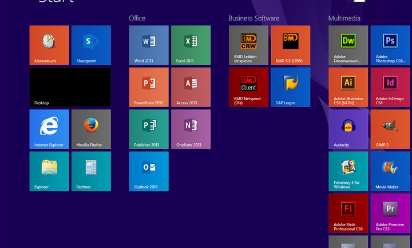Screen dimensions: 412x248
Task: Launch the Sharepoint tile
Action: coord(91,45)
